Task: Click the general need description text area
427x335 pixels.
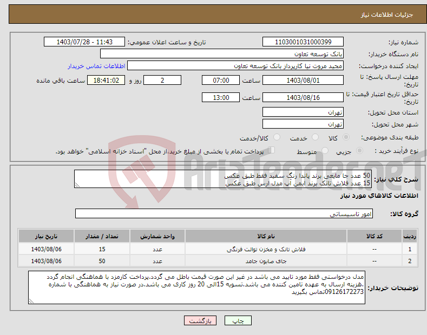Action: 223,179
